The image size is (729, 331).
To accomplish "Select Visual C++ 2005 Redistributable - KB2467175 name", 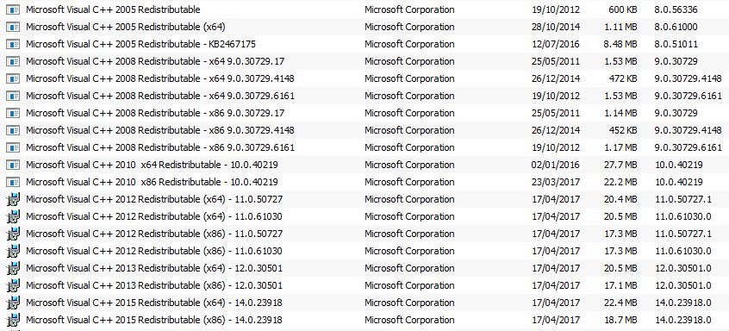I will click(140, 44).
